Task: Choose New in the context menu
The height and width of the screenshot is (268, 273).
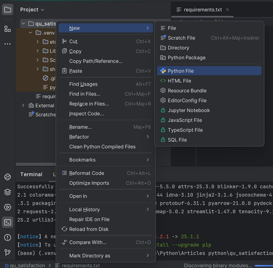Action: tap(106, 28)
